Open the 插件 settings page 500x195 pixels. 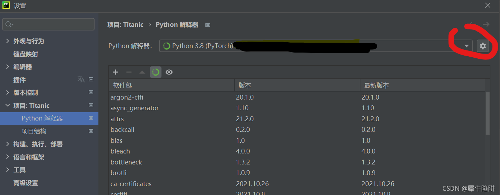[x=20, y=80]
